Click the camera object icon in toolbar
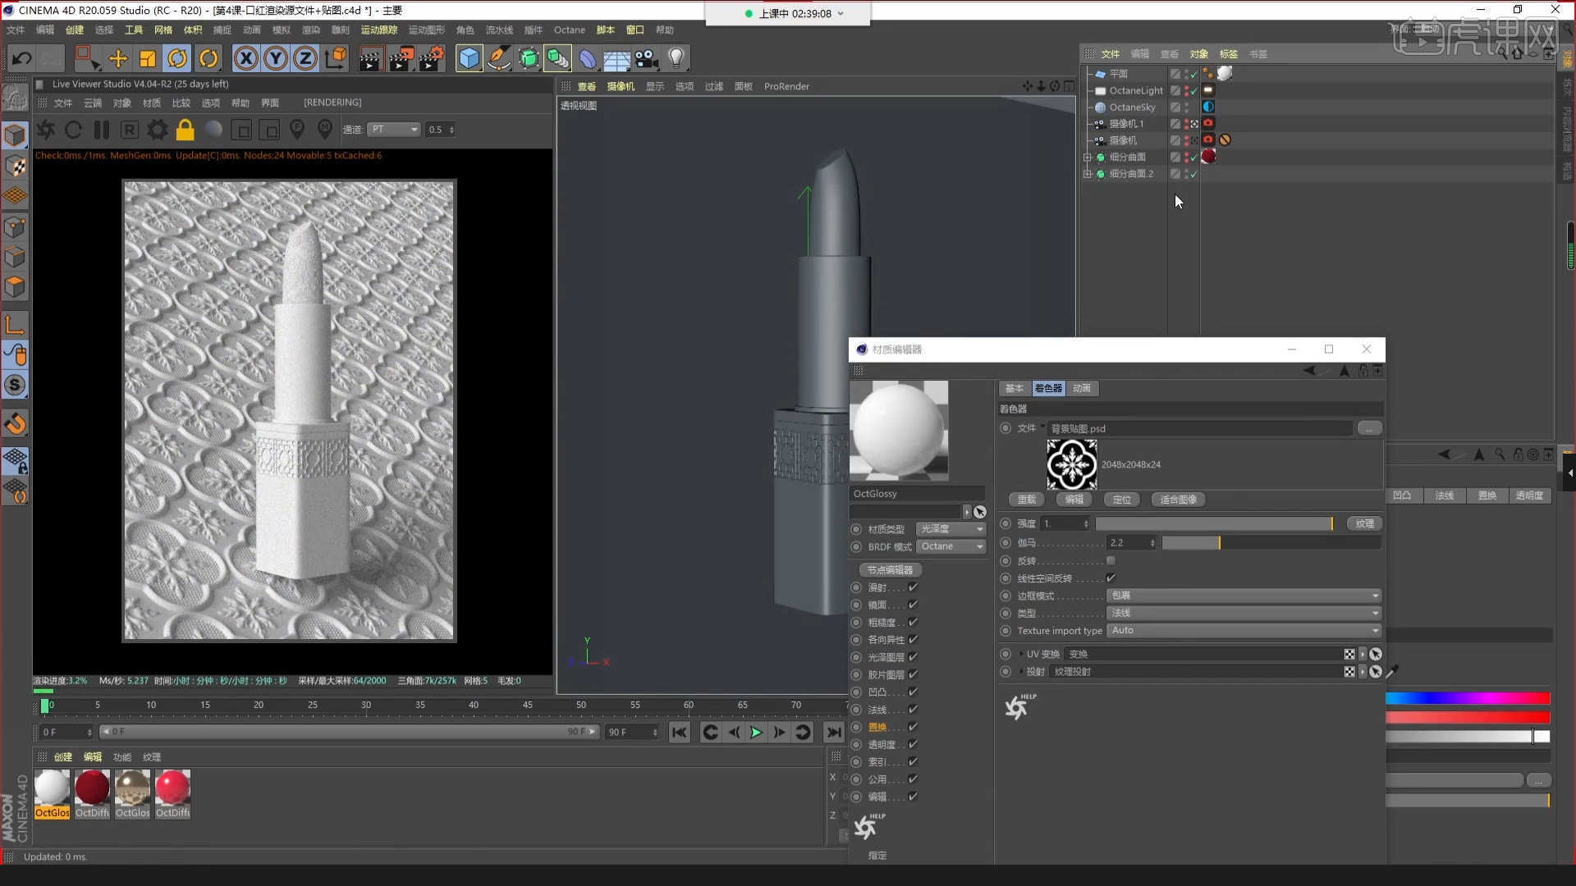 tap(647, 58)
